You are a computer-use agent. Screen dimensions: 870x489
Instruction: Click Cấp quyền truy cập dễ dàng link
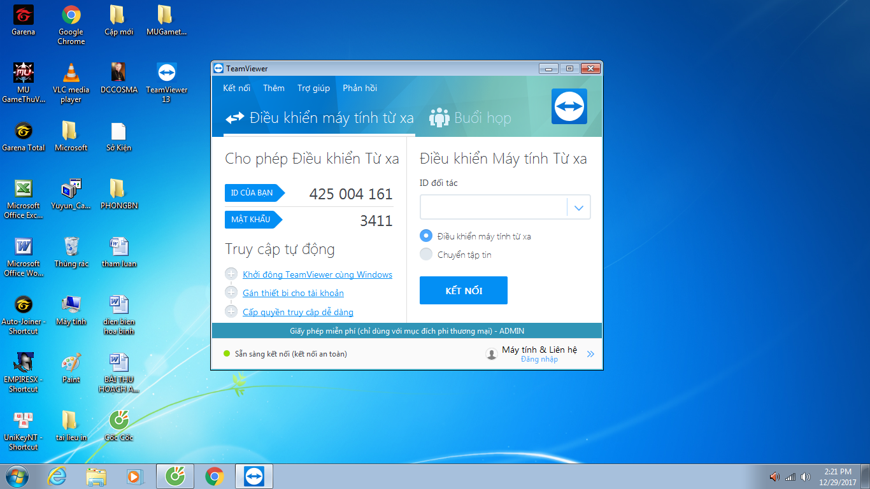click(298, 312)
